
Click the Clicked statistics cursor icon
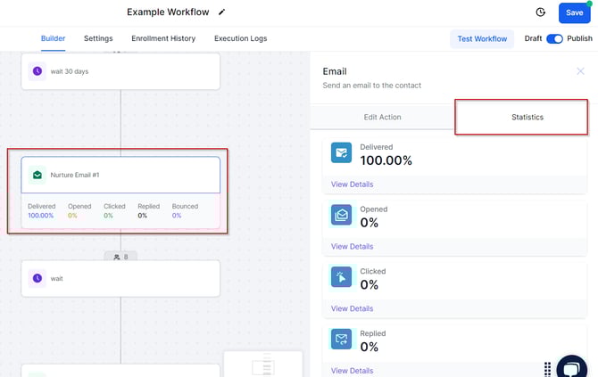point(341,277)
